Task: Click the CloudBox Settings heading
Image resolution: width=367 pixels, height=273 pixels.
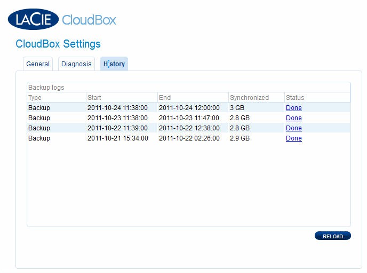Action: (x=58, y=44)
